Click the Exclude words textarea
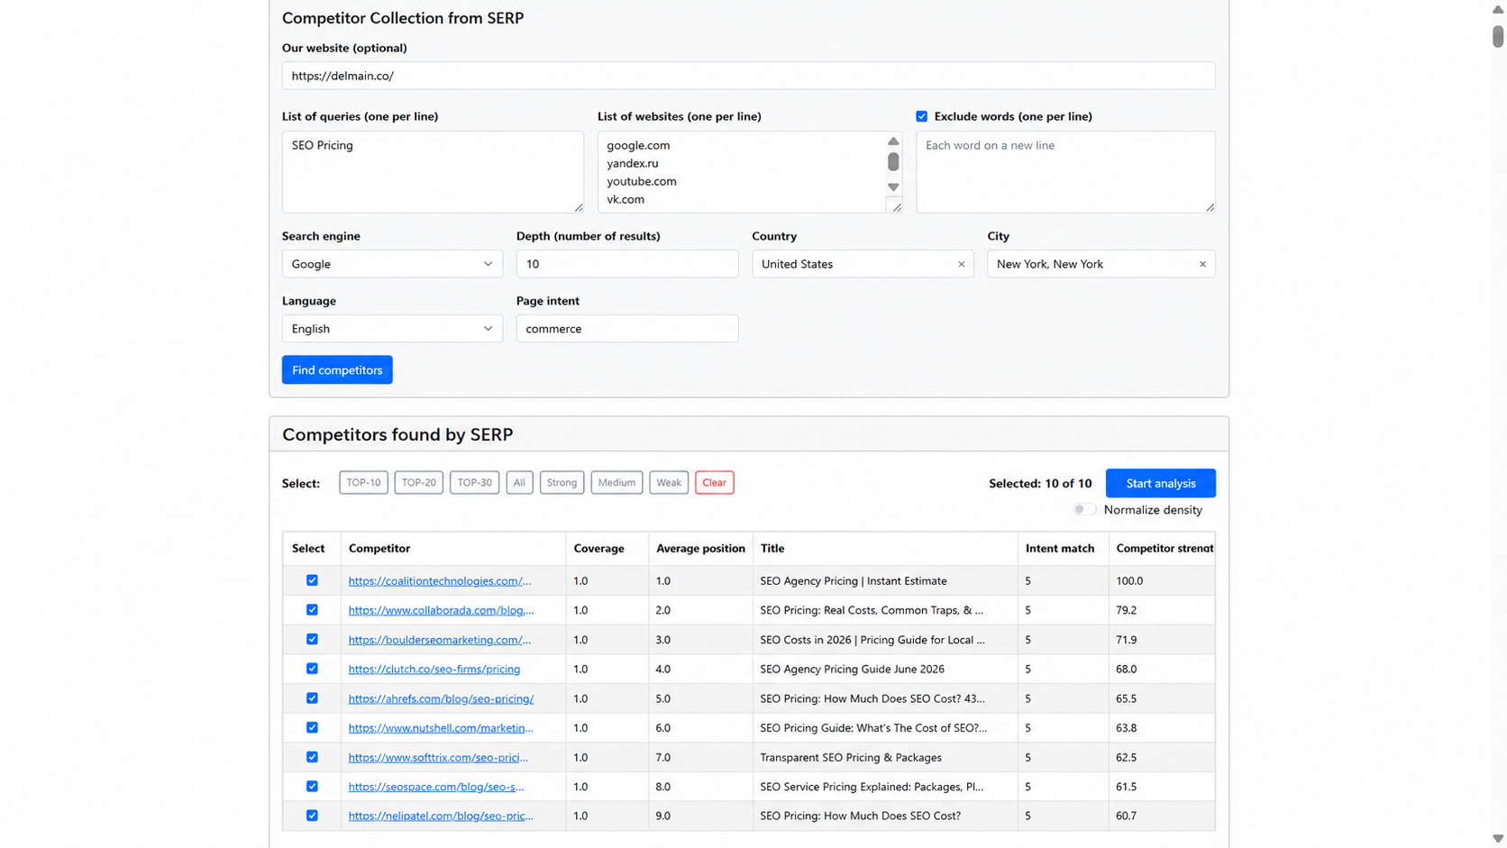The height and width of the screenshot is (848, 1507). (1065, 172)
